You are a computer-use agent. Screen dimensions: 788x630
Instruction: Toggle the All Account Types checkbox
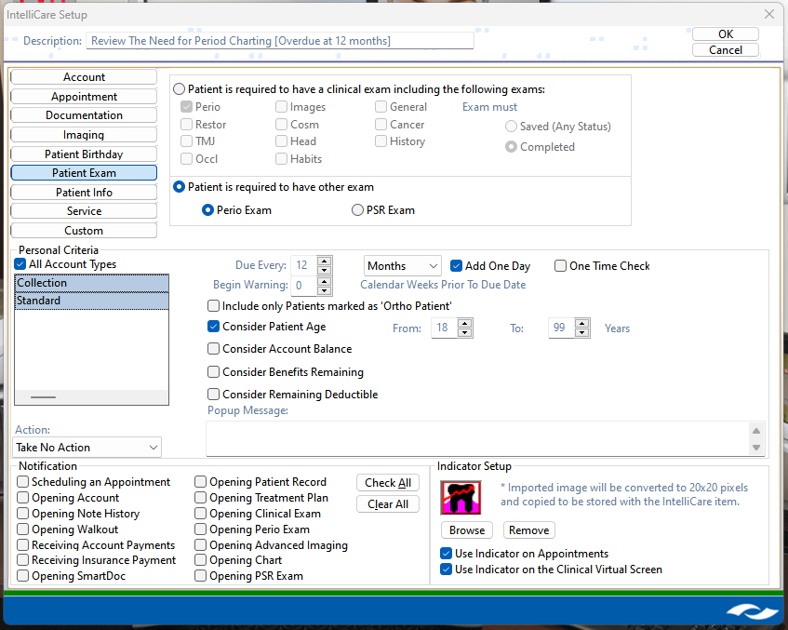[20, 264]
